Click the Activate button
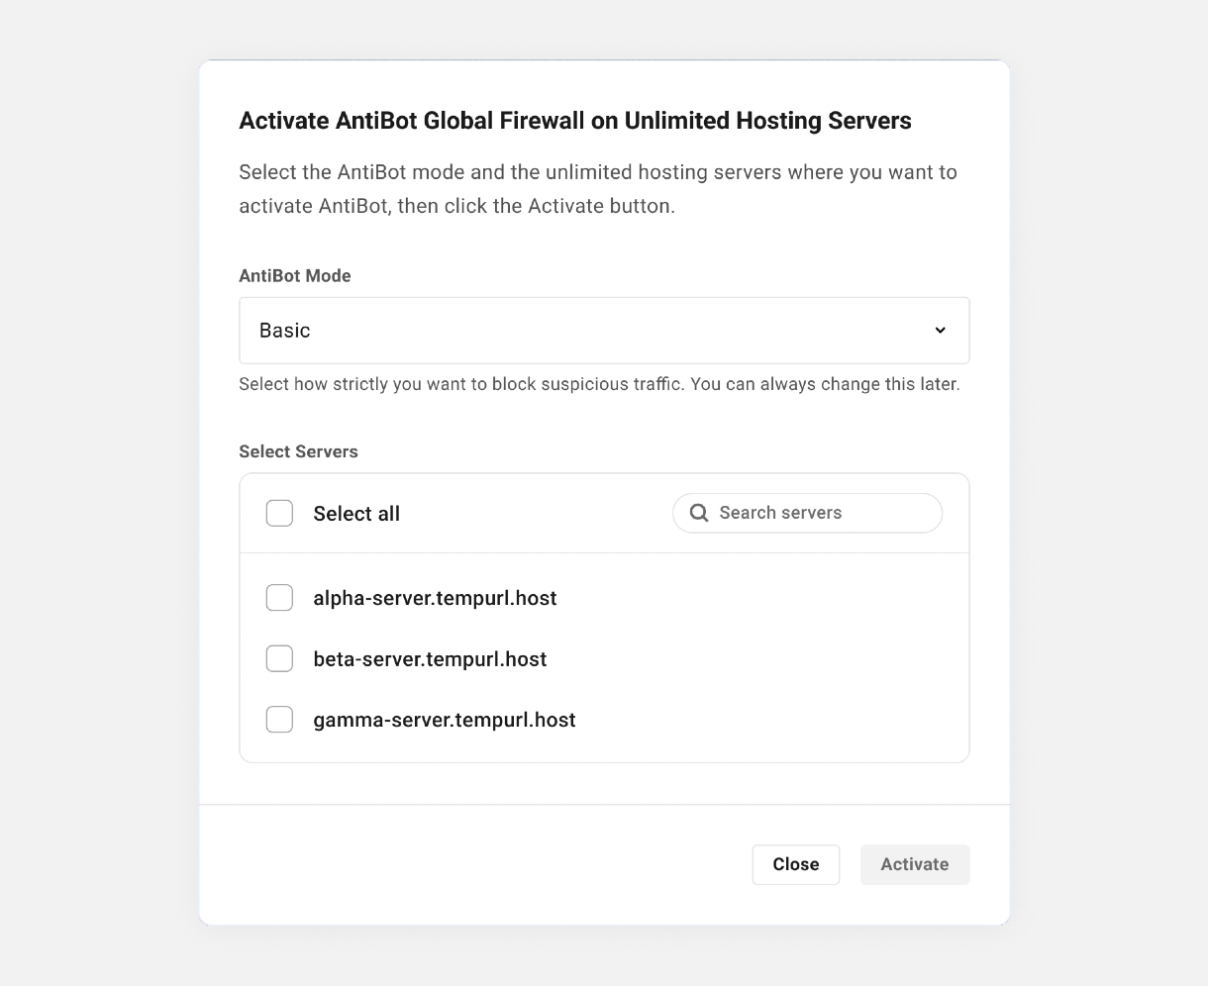Screen dimensions: 1208x986 click(915, 864)
